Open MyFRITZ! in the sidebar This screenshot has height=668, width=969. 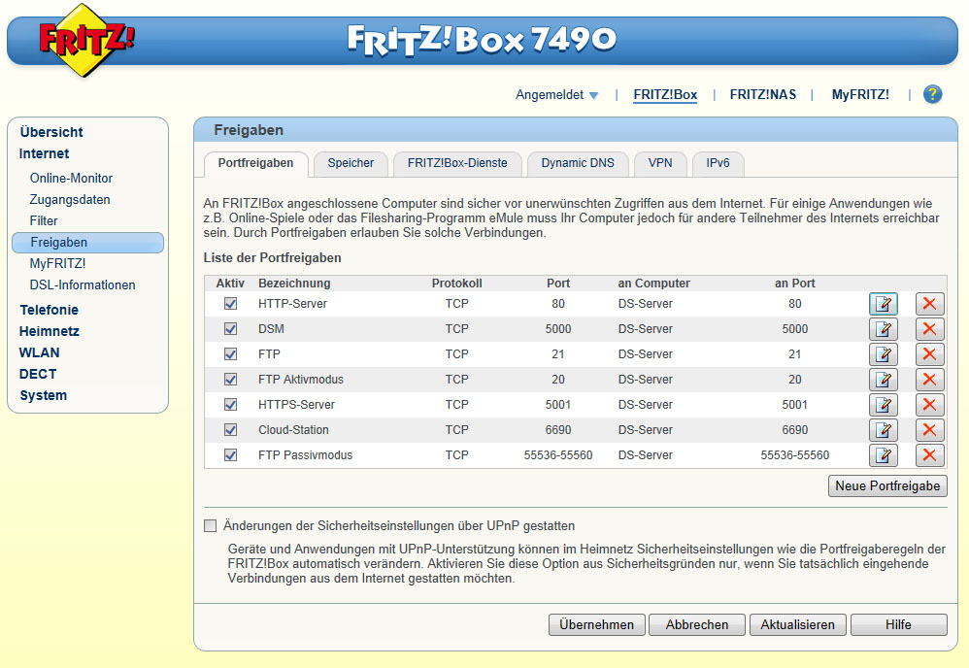coord(57,263)
